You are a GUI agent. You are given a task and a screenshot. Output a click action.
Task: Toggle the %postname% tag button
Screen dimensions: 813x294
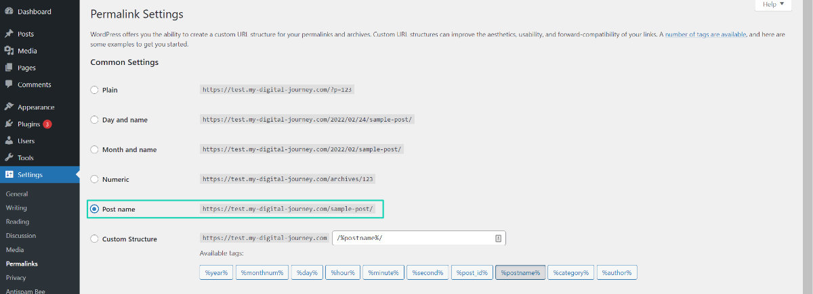[x=520, y=272]
